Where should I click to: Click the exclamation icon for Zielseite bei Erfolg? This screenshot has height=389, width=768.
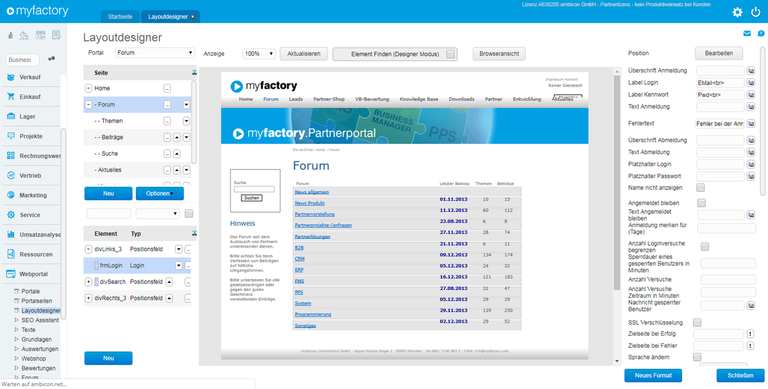click(750, 334)
